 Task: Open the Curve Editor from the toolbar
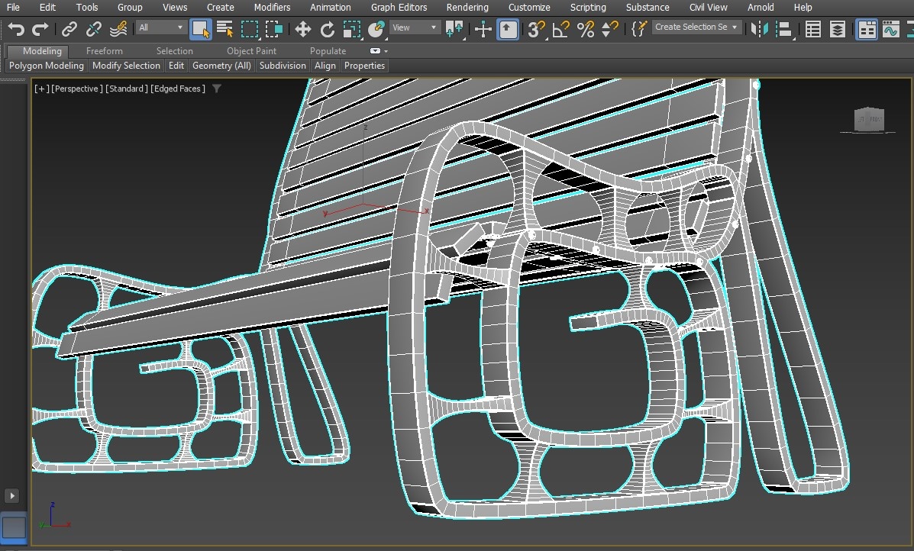(890, 30)
